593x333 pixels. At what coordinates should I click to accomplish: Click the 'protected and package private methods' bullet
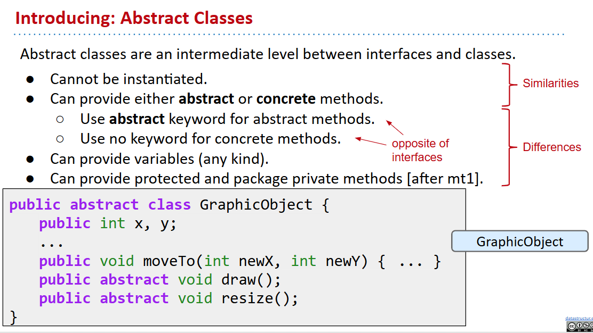(267, 179)
